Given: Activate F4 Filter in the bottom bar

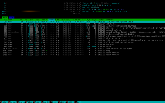Looking at the screenshot, I should [29, 102].
